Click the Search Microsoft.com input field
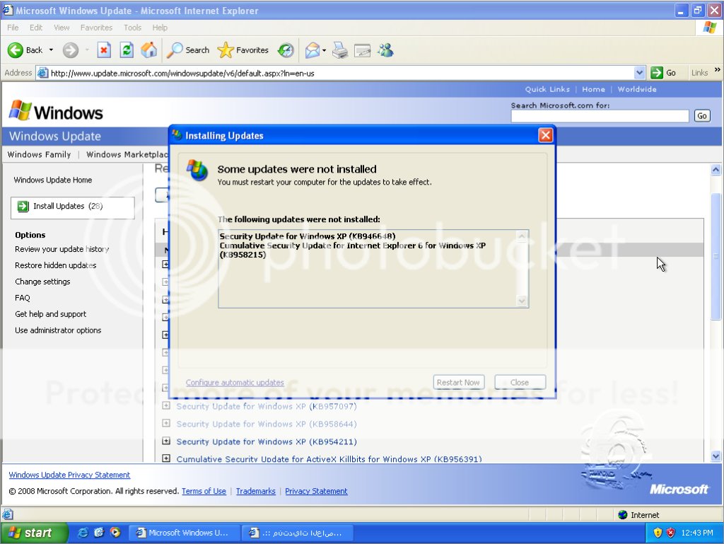The image size is (724, 544). coord(600,116)
